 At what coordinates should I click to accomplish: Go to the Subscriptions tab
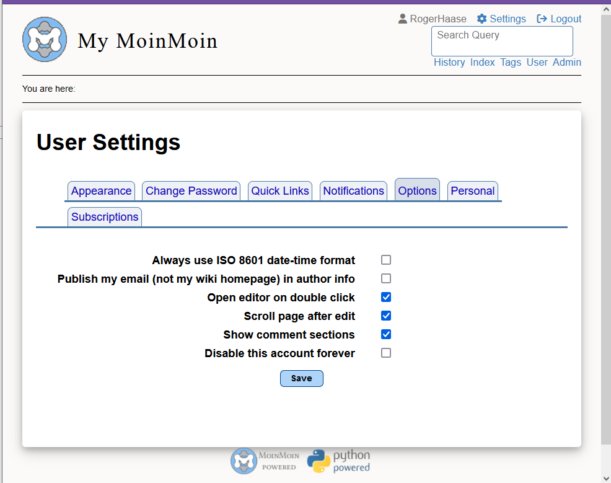105,217
